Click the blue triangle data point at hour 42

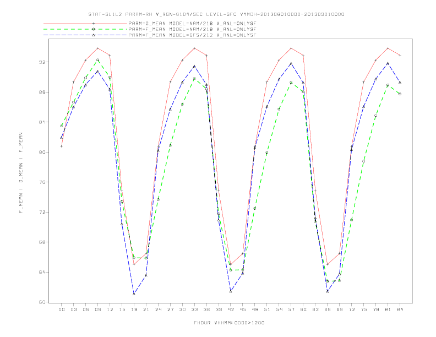pyautogui.click(x=231, y=291)
